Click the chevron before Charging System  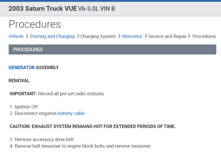coord(78,36)
